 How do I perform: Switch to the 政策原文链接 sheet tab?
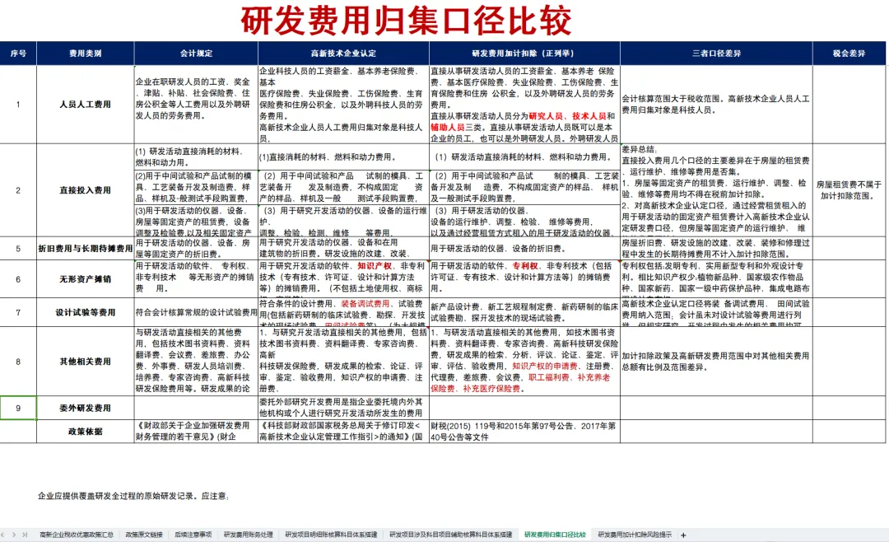(144, 535)
